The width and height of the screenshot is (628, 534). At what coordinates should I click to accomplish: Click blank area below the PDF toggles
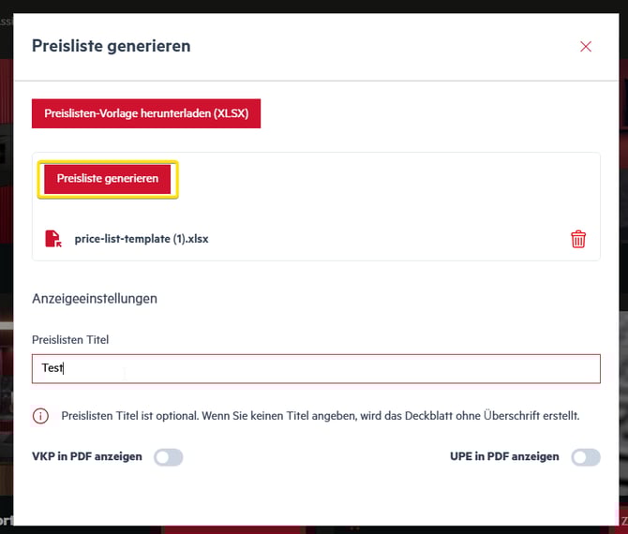(316, 498)
